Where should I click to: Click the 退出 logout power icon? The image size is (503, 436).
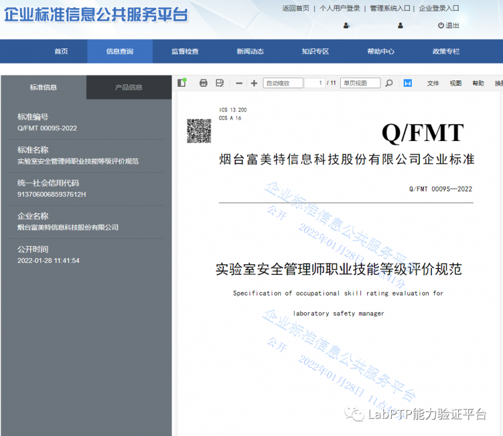point(448,26)
